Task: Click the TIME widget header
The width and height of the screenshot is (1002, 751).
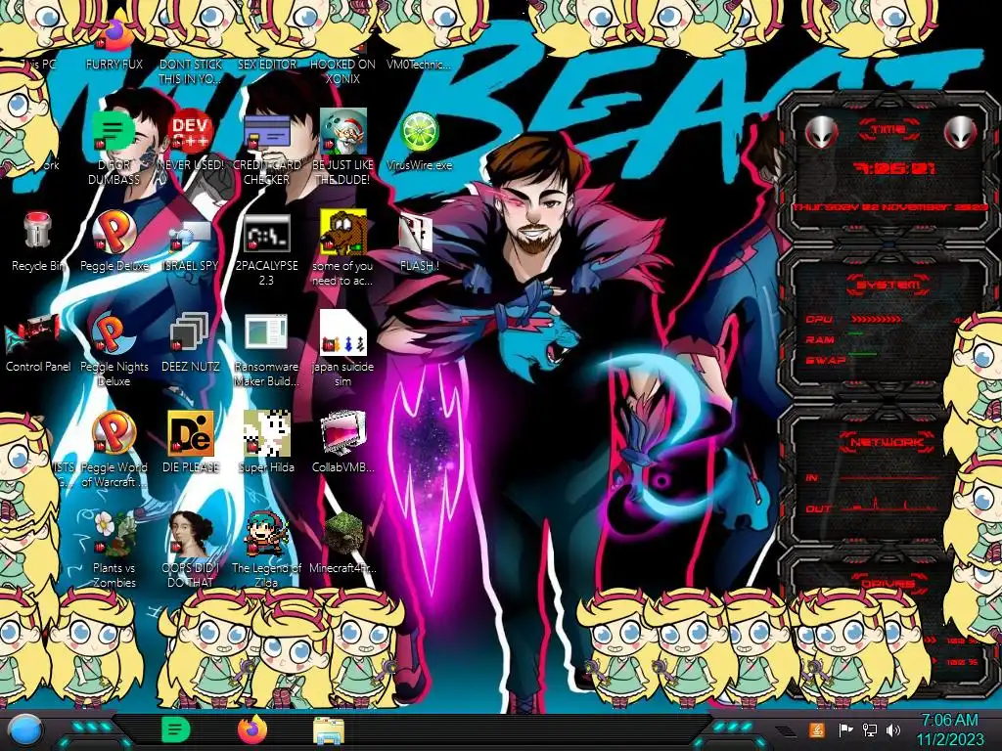Action: pyautogui.click(x=888, y=129)
